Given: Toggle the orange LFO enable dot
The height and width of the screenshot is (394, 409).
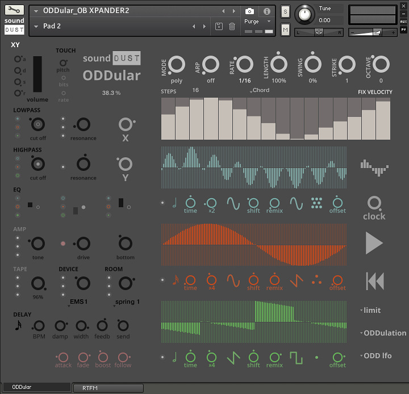Looking at the screenshot, I should tap(162, 280).
